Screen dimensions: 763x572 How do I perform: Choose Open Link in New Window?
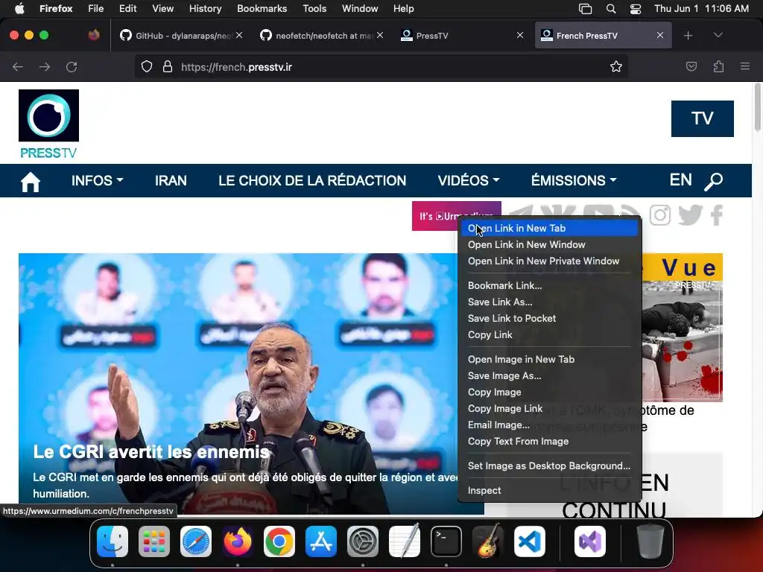point(549,244)
